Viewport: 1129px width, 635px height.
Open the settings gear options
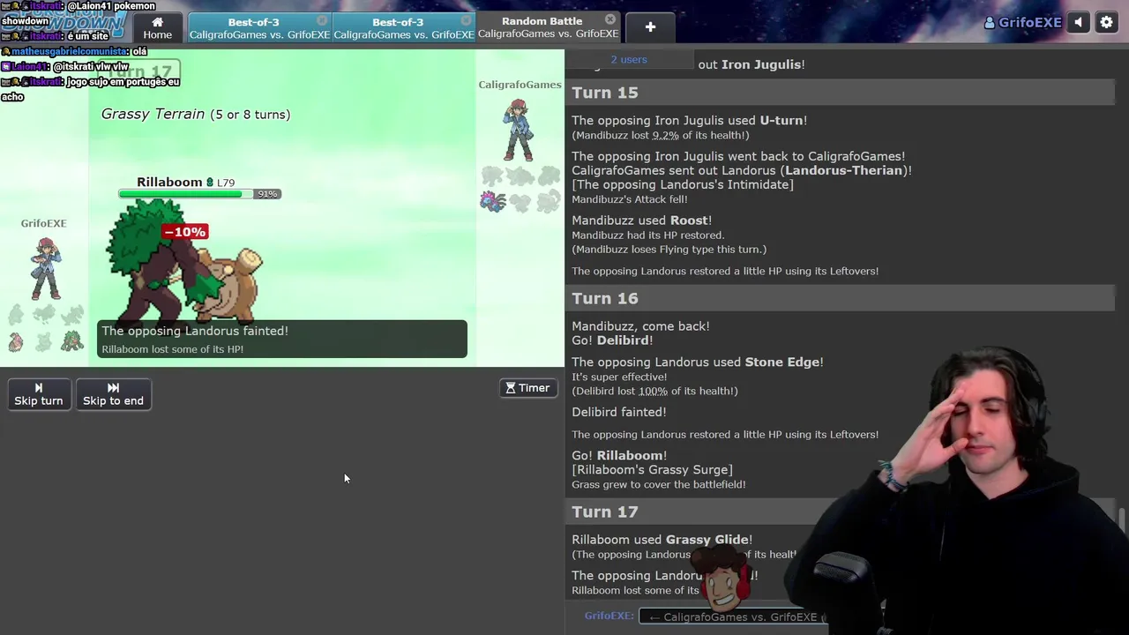[1106, 23]
